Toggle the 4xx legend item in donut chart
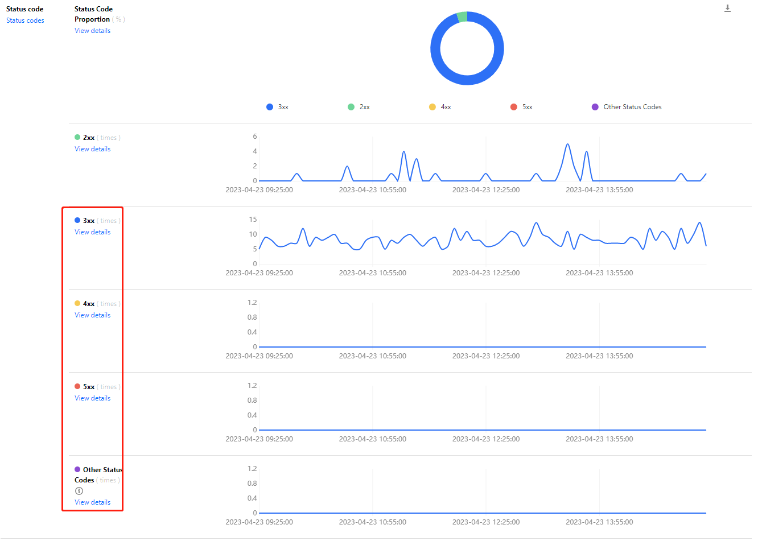Screen dimensions: 762x541 (440, 107)
